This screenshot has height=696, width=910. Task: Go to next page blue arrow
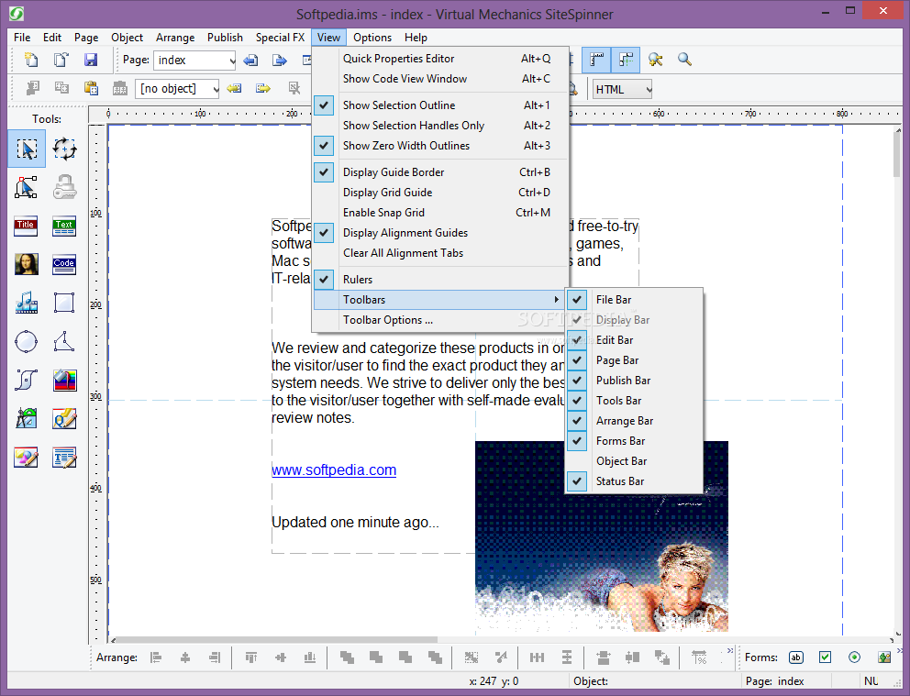[280, 61]
